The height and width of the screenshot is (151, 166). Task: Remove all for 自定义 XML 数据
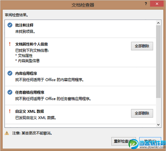click(142, 113)
